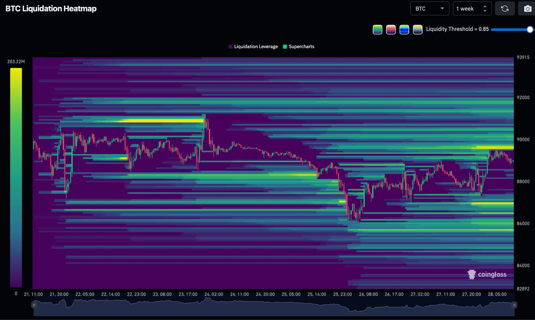Screen dimensions: 535x320
Task: Click the BTC Liquidation Heatmap title
Action: click(x=51, y=9)
